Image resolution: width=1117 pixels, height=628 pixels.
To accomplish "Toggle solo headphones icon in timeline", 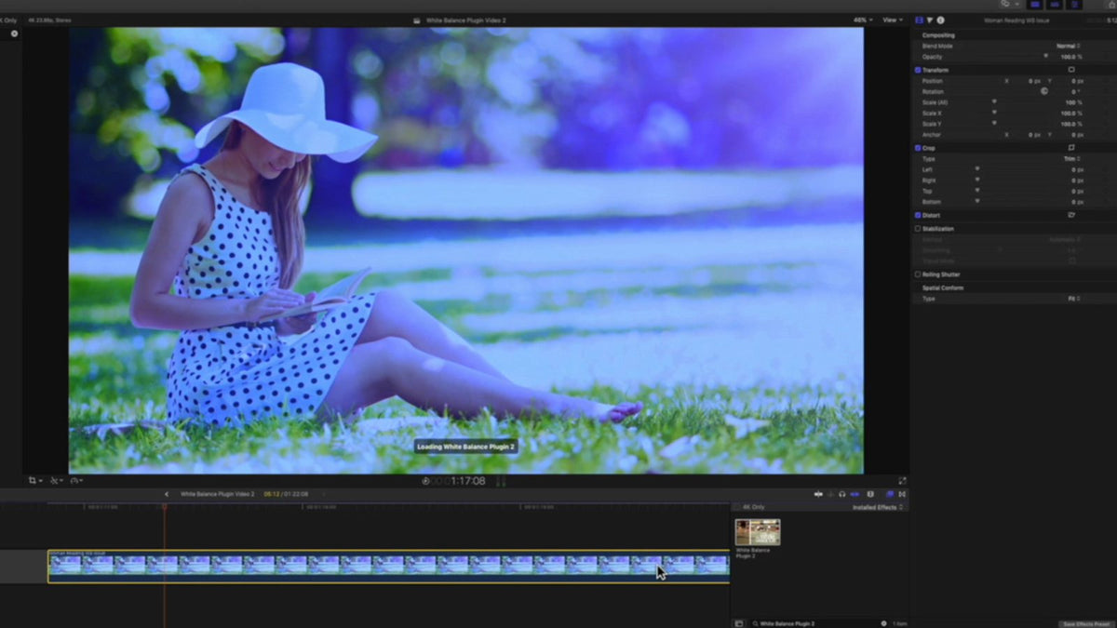I will click(x=841, y=494).
